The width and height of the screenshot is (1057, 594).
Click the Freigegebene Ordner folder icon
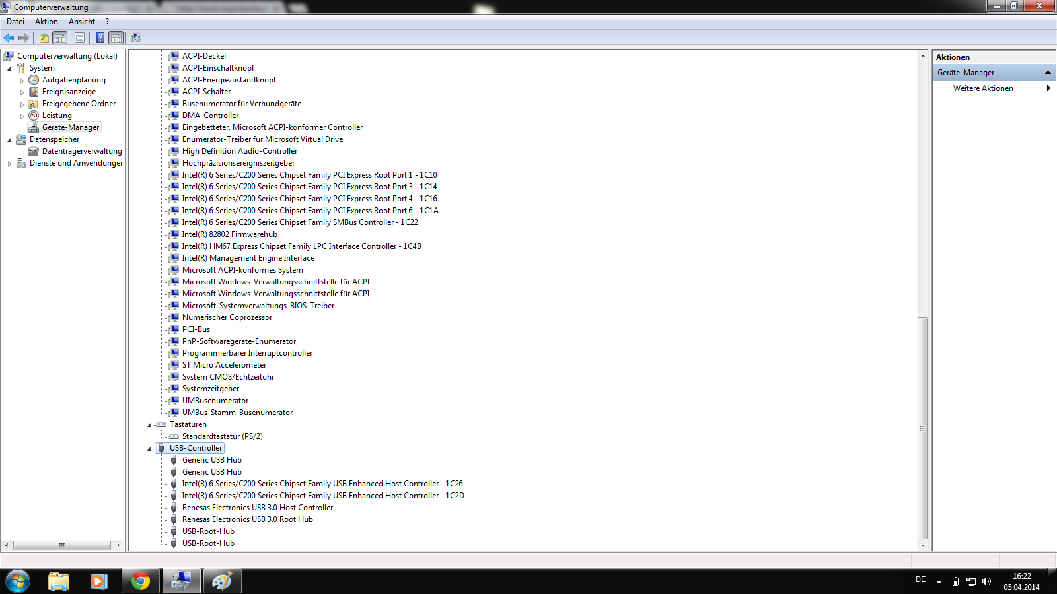(x=34, y=104)
